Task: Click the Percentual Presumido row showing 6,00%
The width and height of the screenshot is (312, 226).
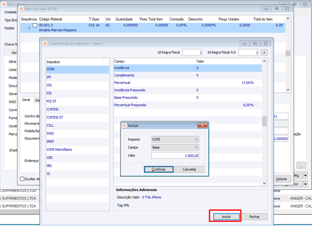Action: (x=188, y=105)
